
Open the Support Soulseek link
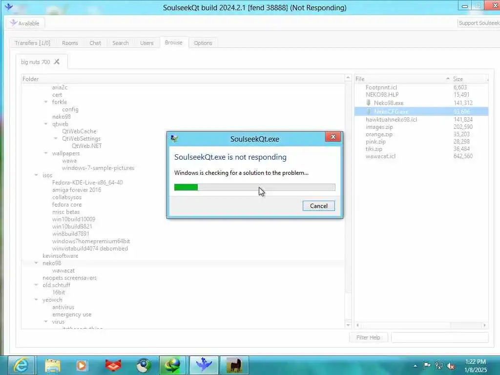479,23
